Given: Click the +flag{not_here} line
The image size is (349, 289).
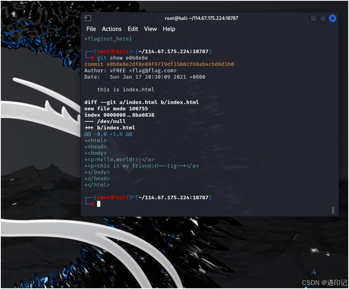Looking at the screenshot, I should (108, 39).
